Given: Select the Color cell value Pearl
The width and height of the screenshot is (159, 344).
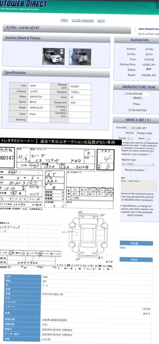Looking at the screenshot, I should tap(33, 114).
